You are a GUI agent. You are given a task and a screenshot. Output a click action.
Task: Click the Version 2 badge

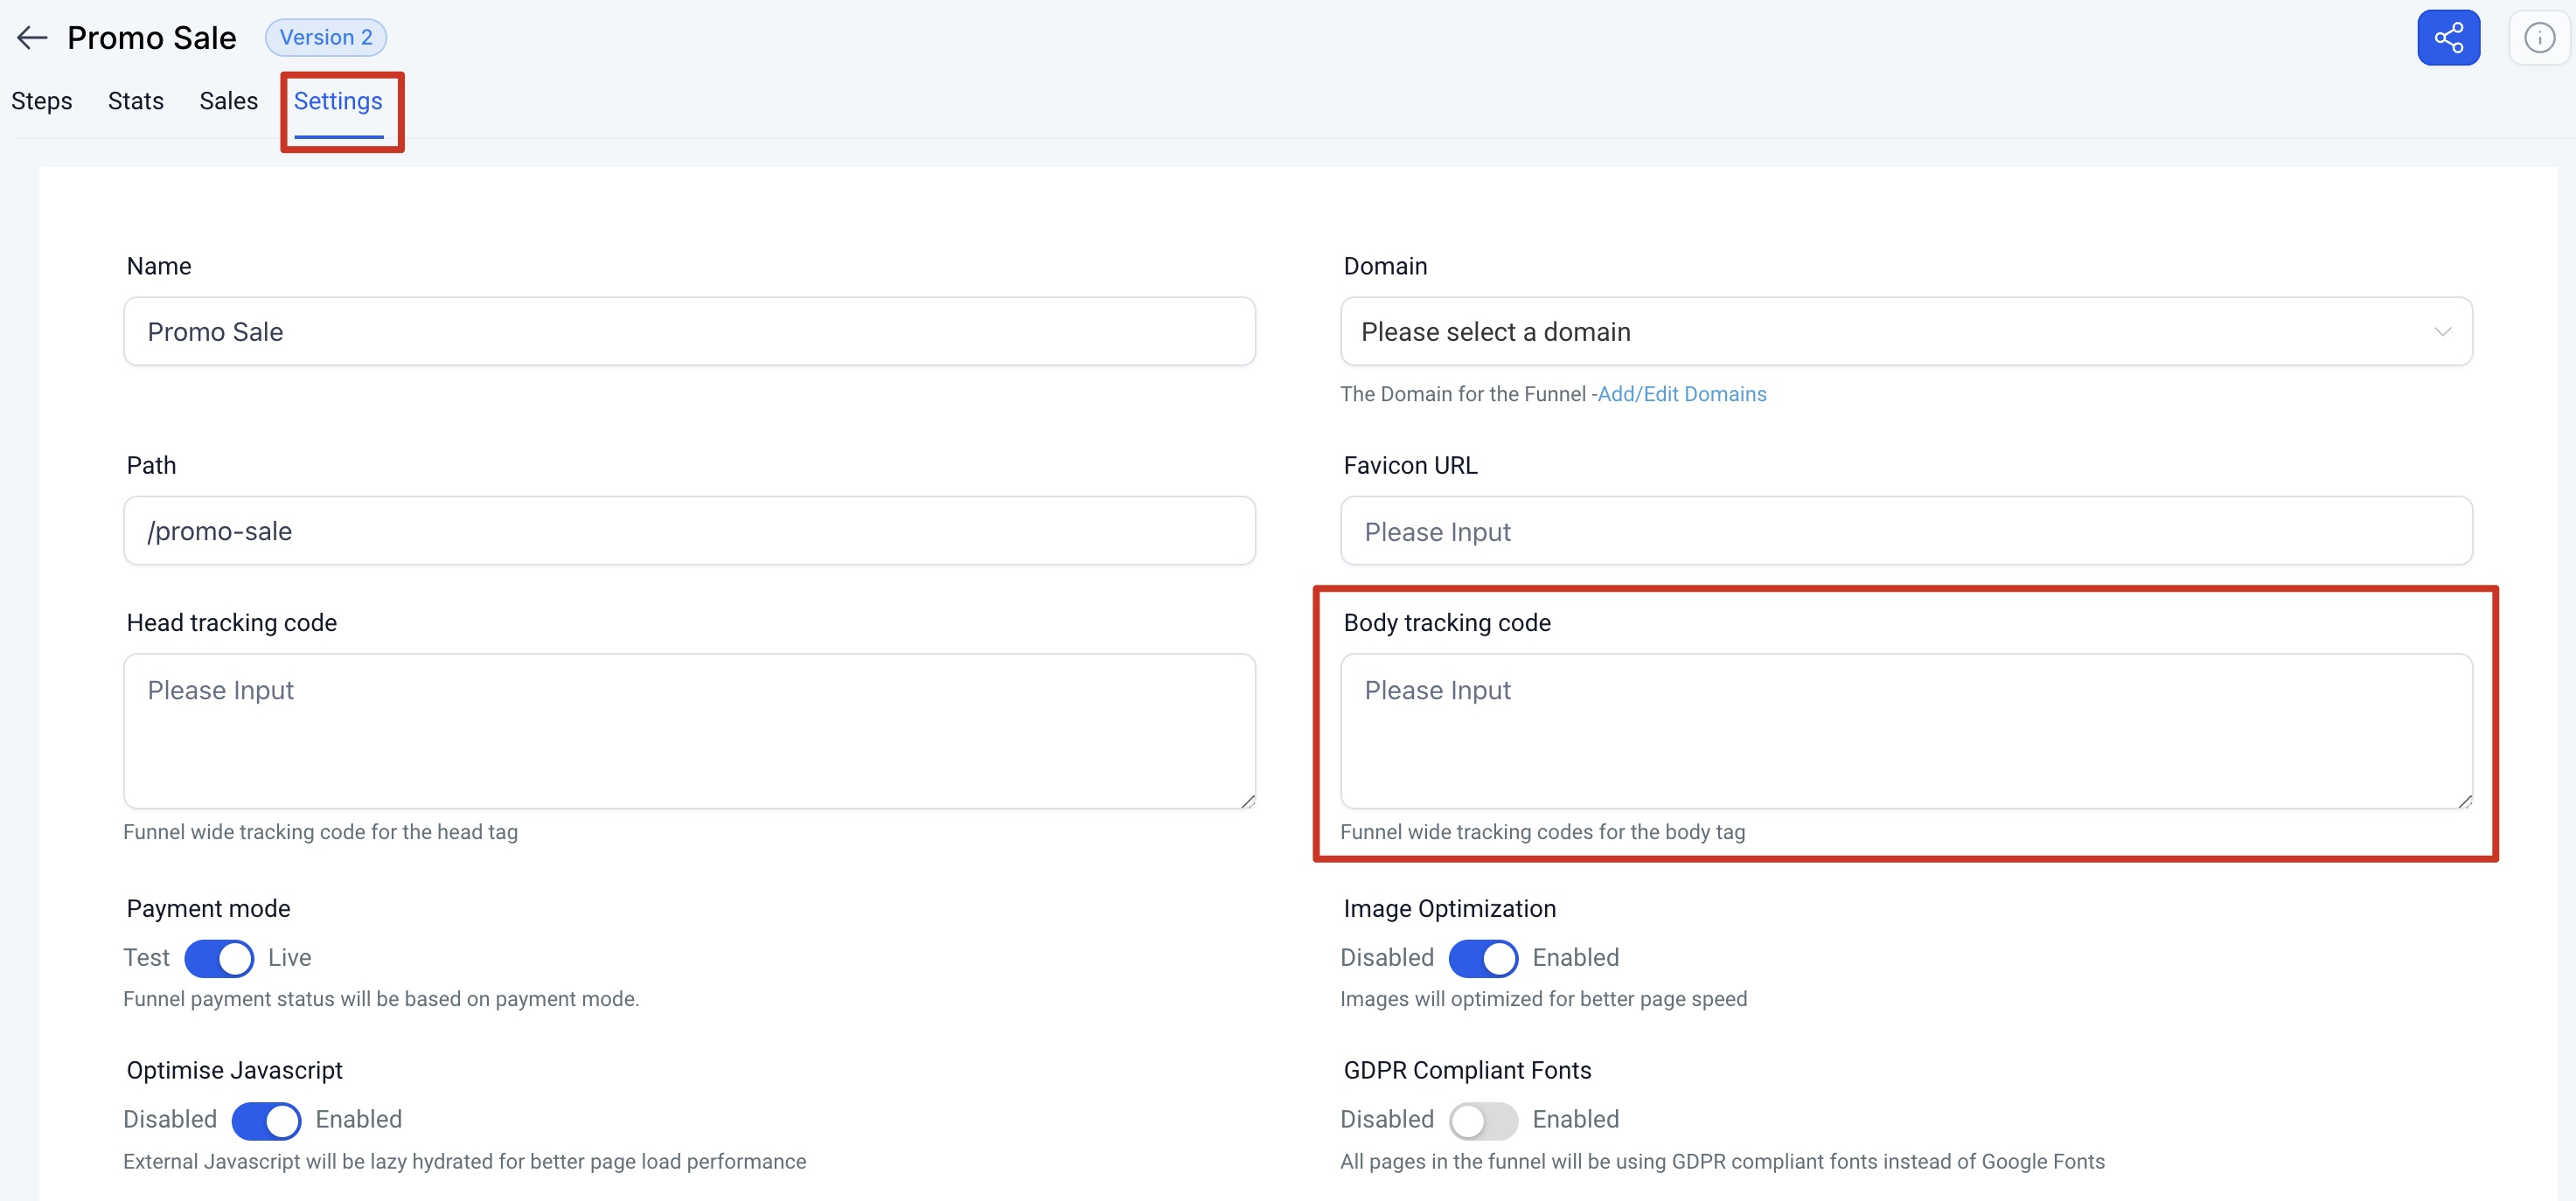(325, 38)
